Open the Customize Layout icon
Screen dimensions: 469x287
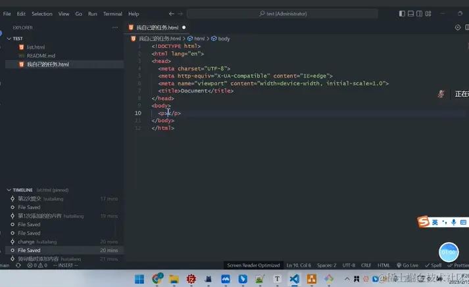pos(428,14)
